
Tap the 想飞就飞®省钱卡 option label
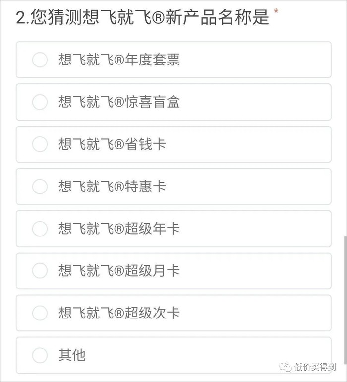coord(112,144)
